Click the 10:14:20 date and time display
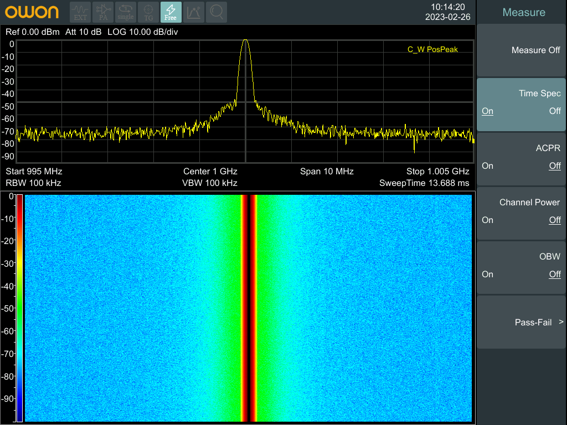 pos(447,12)
